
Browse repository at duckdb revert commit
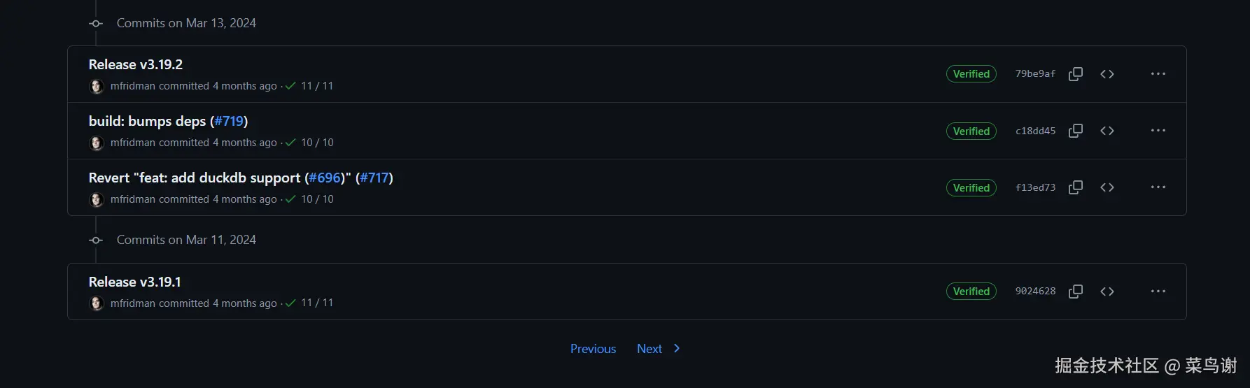pyautogui.click(x=1107, y=187)
